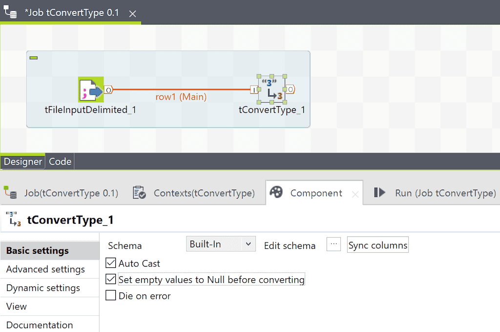Select the tConvertType_1 component icon
This screenshot has height=332, width=500.
click(272, 89)
